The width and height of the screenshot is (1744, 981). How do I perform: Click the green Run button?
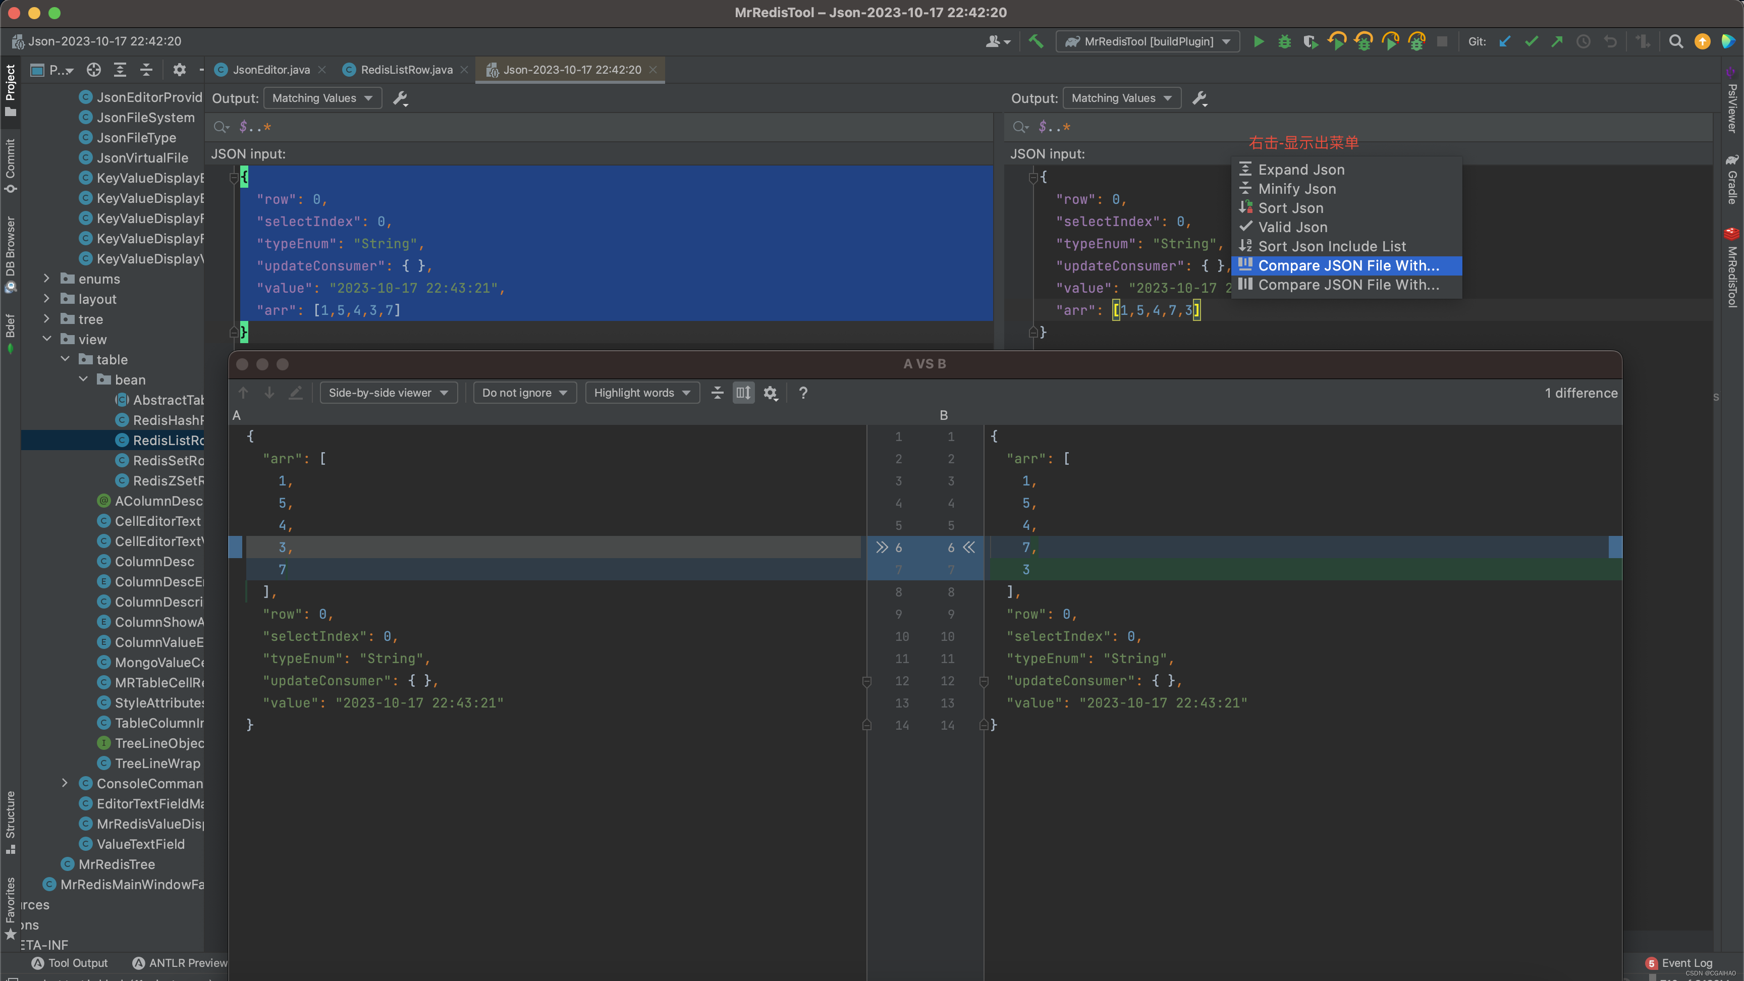(x=1258, y=41)
